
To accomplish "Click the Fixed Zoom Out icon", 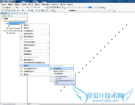I will [14, 10].
